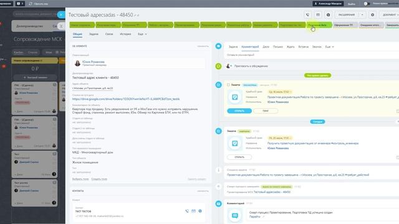Screen dimensions: 399x224
Task: Click Пригласить к обсуждению text
Action: 251,66
